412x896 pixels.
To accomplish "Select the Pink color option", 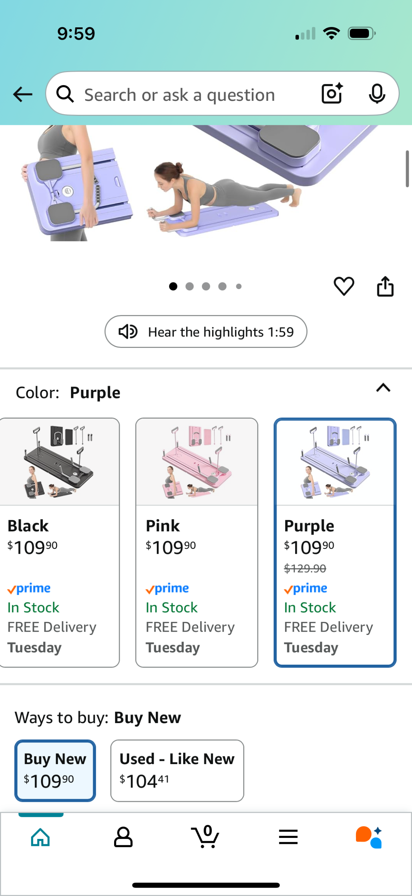I will [x=197, y=542].
